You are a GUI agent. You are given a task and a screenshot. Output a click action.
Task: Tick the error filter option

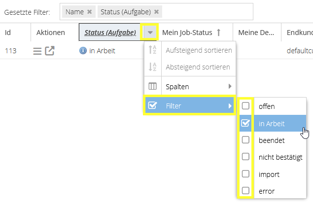click(x=245, y=190)
